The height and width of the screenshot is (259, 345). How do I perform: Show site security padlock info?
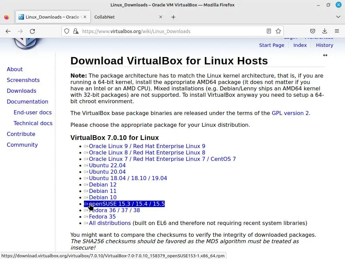76,31
